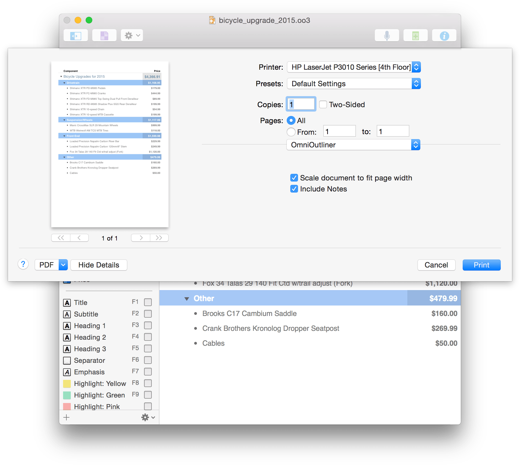
Task: Toggle the Heading 2 style checkbox
Action: [x=148, y=337]
